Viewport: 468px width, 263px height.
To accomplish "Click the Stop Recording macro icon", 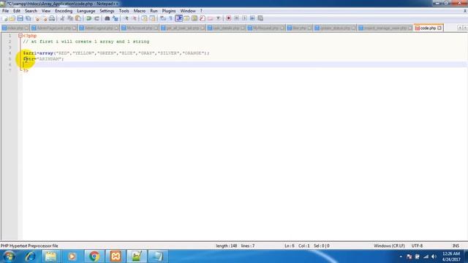I will click(x=236, y=18).
